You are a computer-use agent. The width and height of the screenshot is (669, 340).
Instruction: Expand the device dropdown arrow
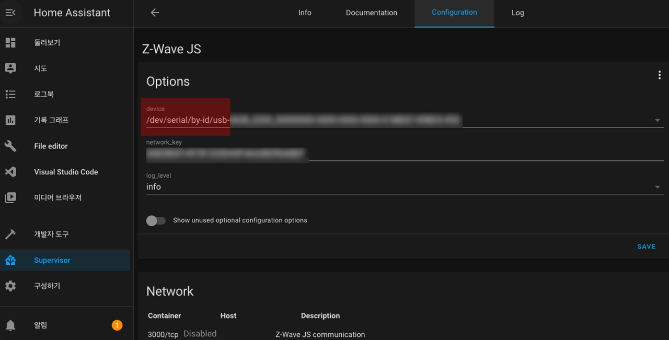click(658, 121)
